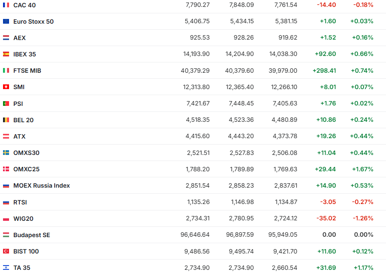The width and height of the screenshot is (386, 272).
Task: Open the CAC 40 index page
Action: tap(25, 5)
